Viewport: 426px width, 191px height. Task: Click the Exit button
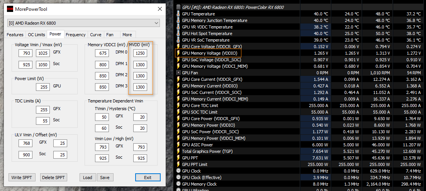[x=148, y=178]
